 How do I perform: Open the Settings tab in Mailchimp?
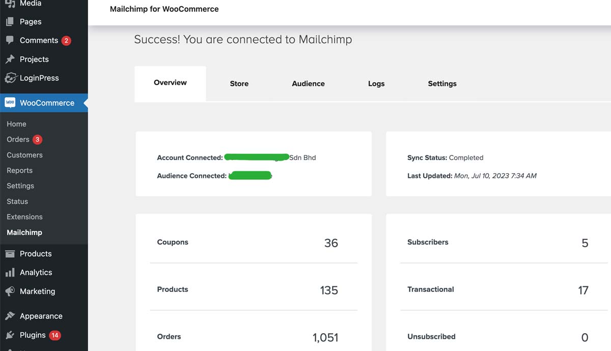pyautogui.click(x=442, y=84)
